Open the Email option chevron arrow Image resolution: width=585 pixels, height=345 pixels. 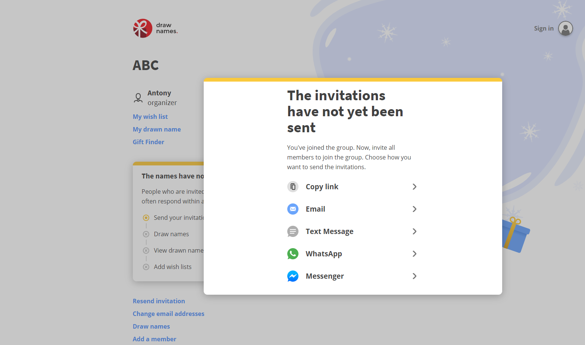point(414,209)
